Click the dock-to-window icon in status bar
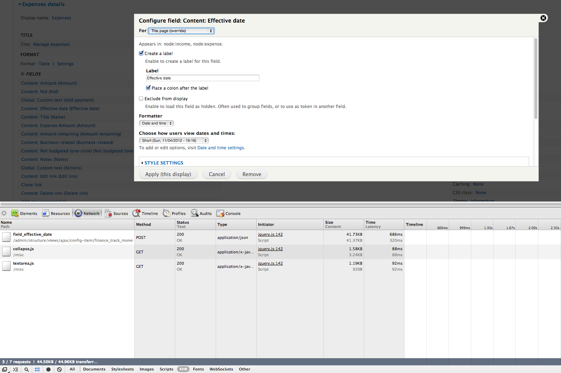This screenshot has width=561, height=373. [5, 369]
